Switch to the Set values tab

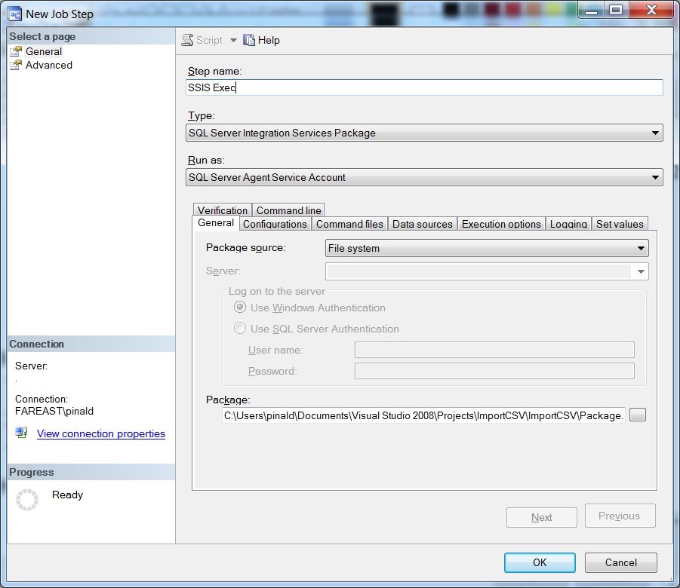tap(620, 224)
